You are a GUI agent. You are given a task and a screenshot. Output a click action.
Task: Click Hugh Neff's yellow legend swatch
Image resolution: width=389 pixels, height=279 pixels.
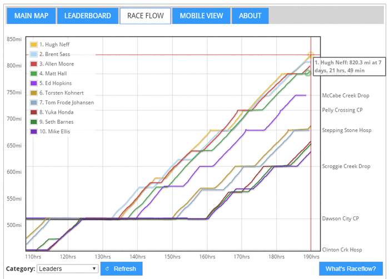(x=34, y=44)
